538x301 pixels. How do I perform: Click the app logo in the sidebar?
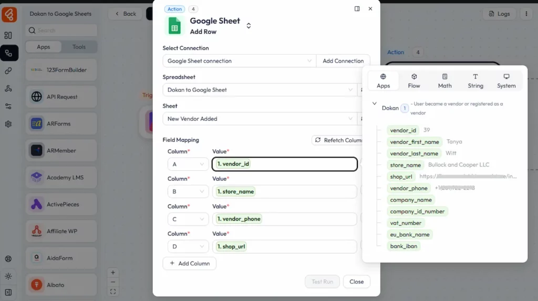(9, 14)
